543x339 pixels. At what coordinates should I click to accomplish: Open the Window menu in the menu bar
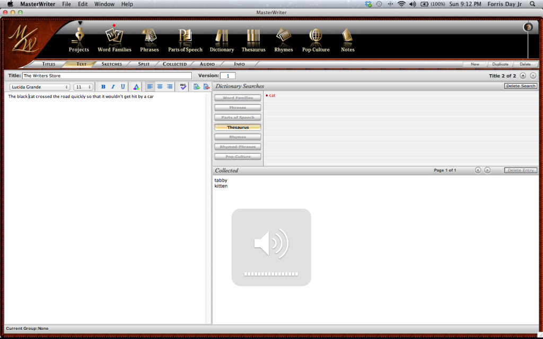click(x=104, y=4)
